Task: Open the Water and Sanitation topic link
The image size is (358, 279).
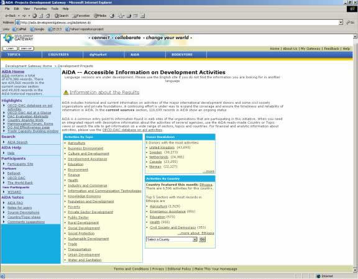Action: [x=85, y=260]
